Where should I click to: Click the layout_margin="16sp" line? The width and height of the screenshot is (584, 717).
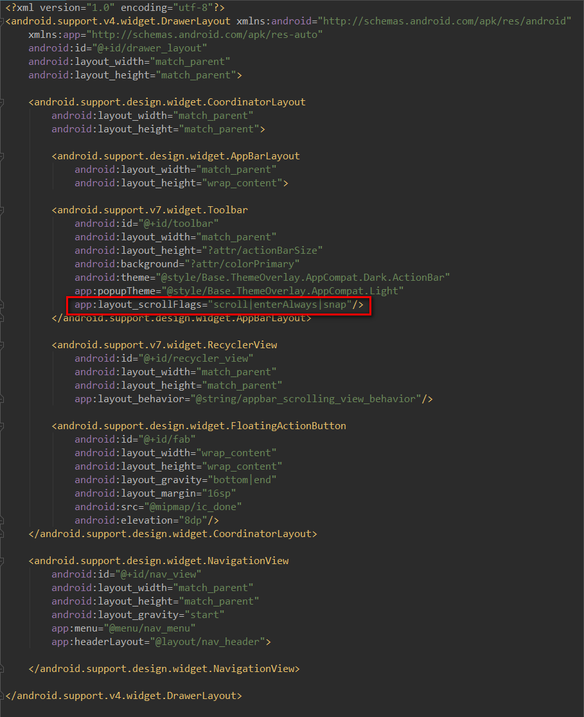(x=155, y=493)
